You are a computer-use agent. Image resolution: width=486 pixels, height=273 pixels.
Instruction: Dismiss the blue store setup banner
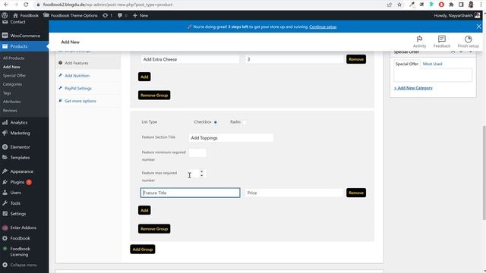click(478, 27)
